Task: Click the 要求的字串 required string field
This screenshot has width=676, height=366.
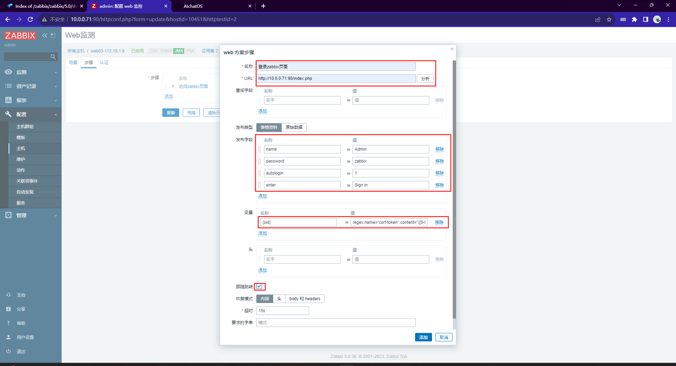Action: click(336, 323)
